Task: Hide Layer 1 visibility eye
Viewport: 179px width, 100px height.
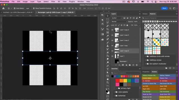Action: point(112,56)
